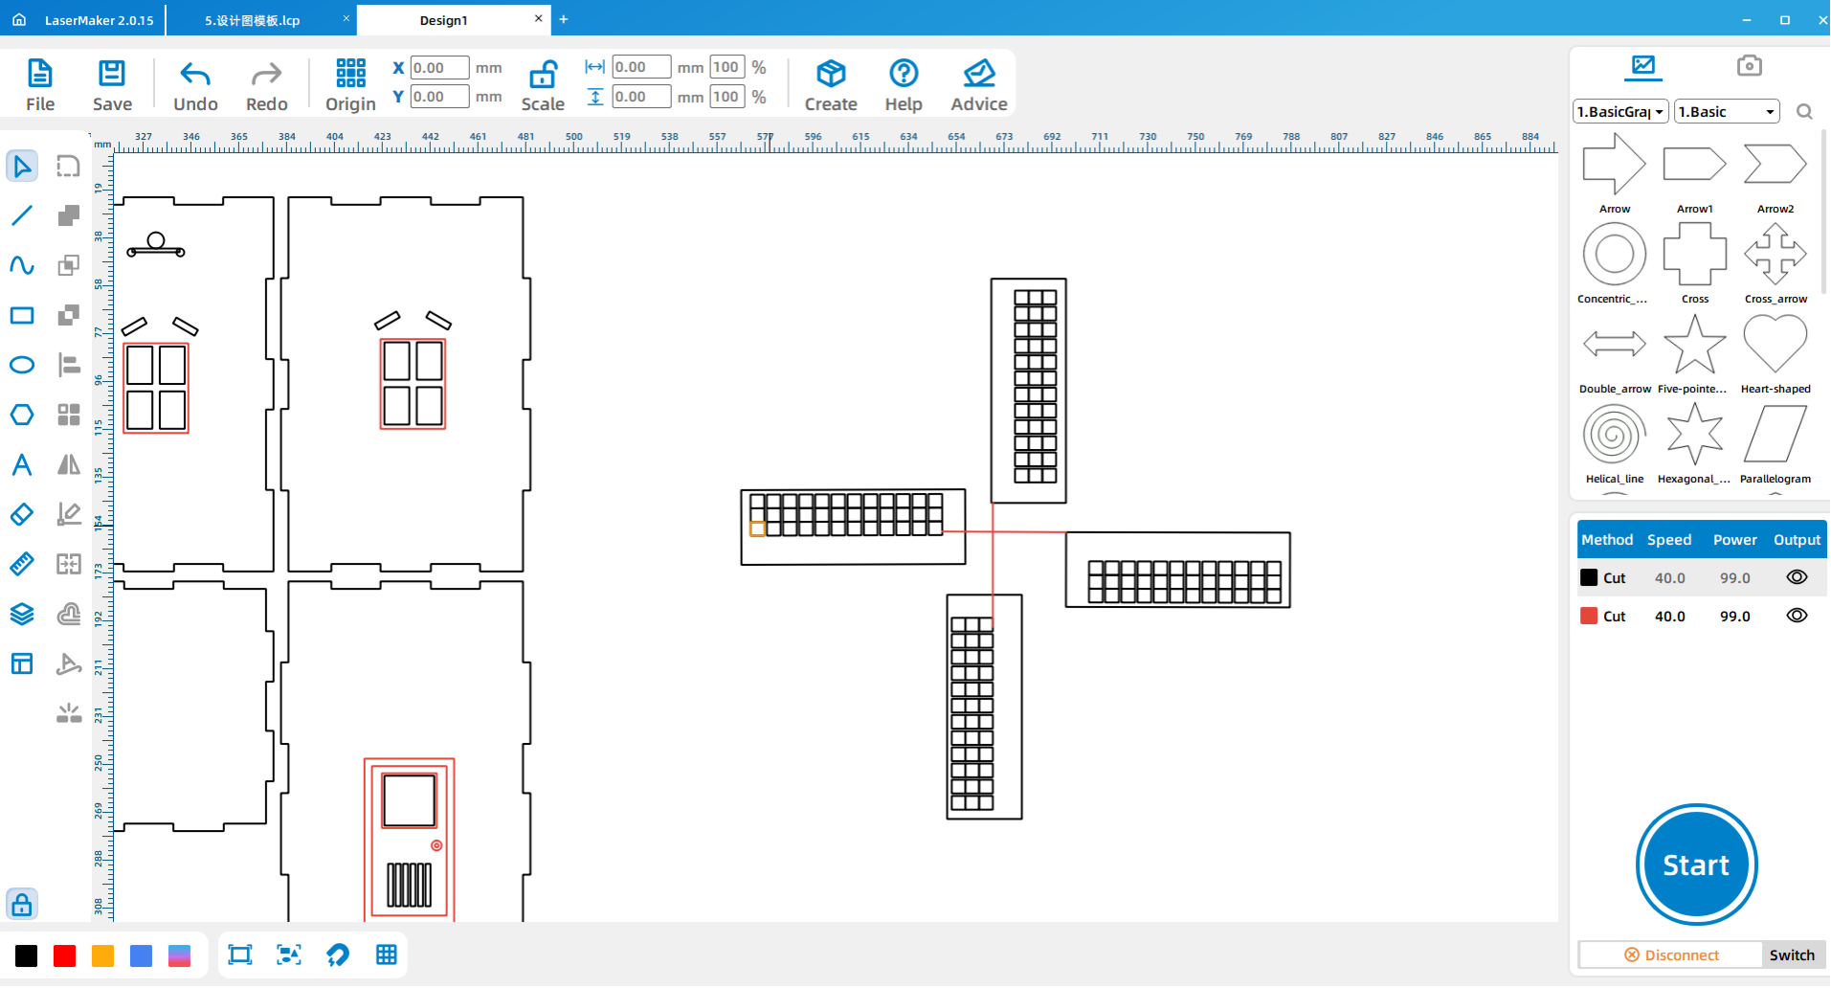Select the arrow selection tool
Viewport: 1831px width, 988px height.
[22, 167]
